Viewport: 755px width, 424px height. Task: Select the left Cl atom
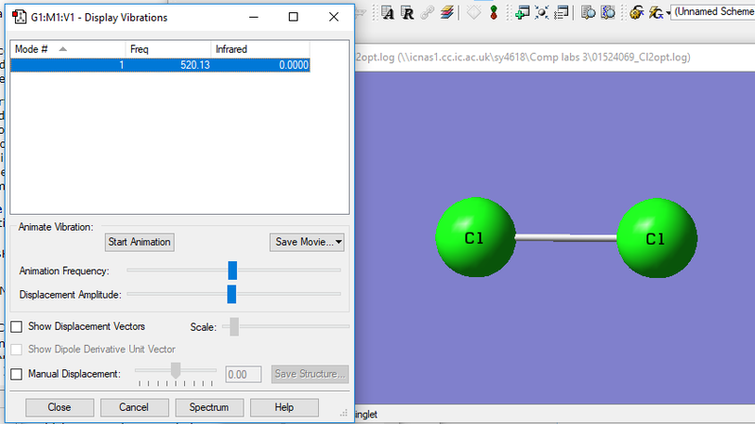[x=476, y=237]
